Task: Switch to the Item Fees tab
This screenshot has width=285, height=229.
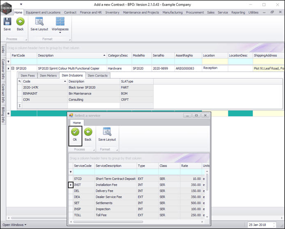Action: pos(28,76)
